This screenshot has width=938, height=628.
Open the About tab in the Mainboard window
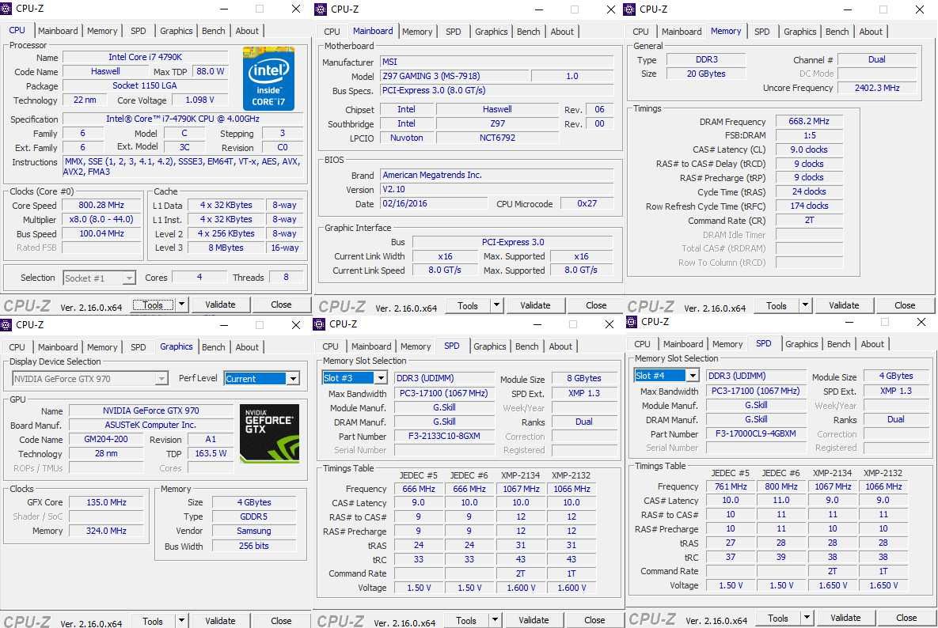(562, 32)
